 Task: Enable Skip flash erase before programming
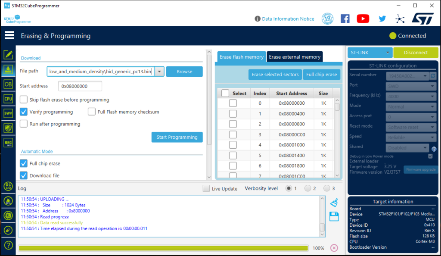point(24,100)
